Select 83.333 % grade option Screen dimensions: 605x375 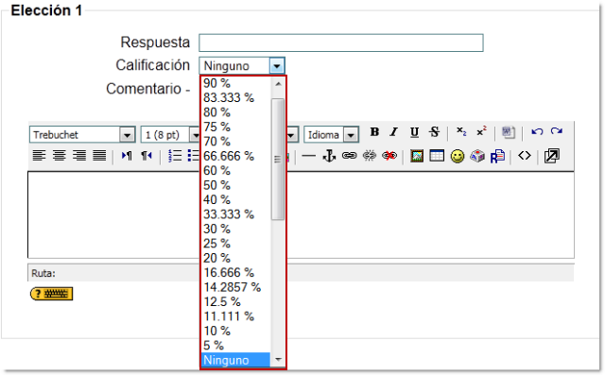point(235,98)
